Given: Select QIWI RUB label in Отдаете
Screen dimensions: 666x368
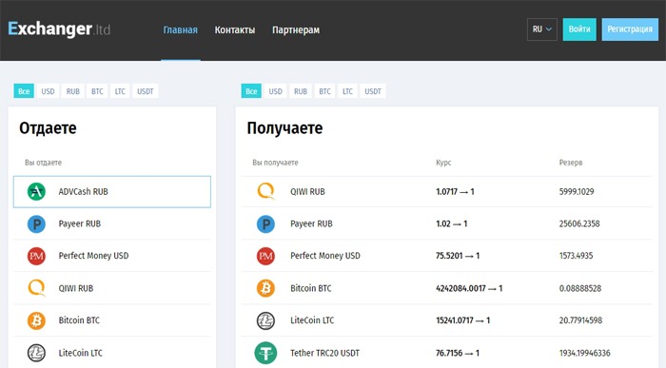Looking at the screenshot, I should (76, 288).
